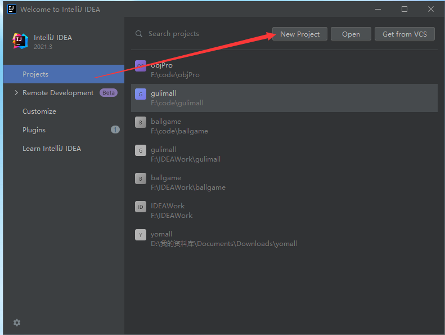The height and width of the screenshot is (335, 445).
Task: Select the Projects tab in sidebar
Action: point(64,74)
